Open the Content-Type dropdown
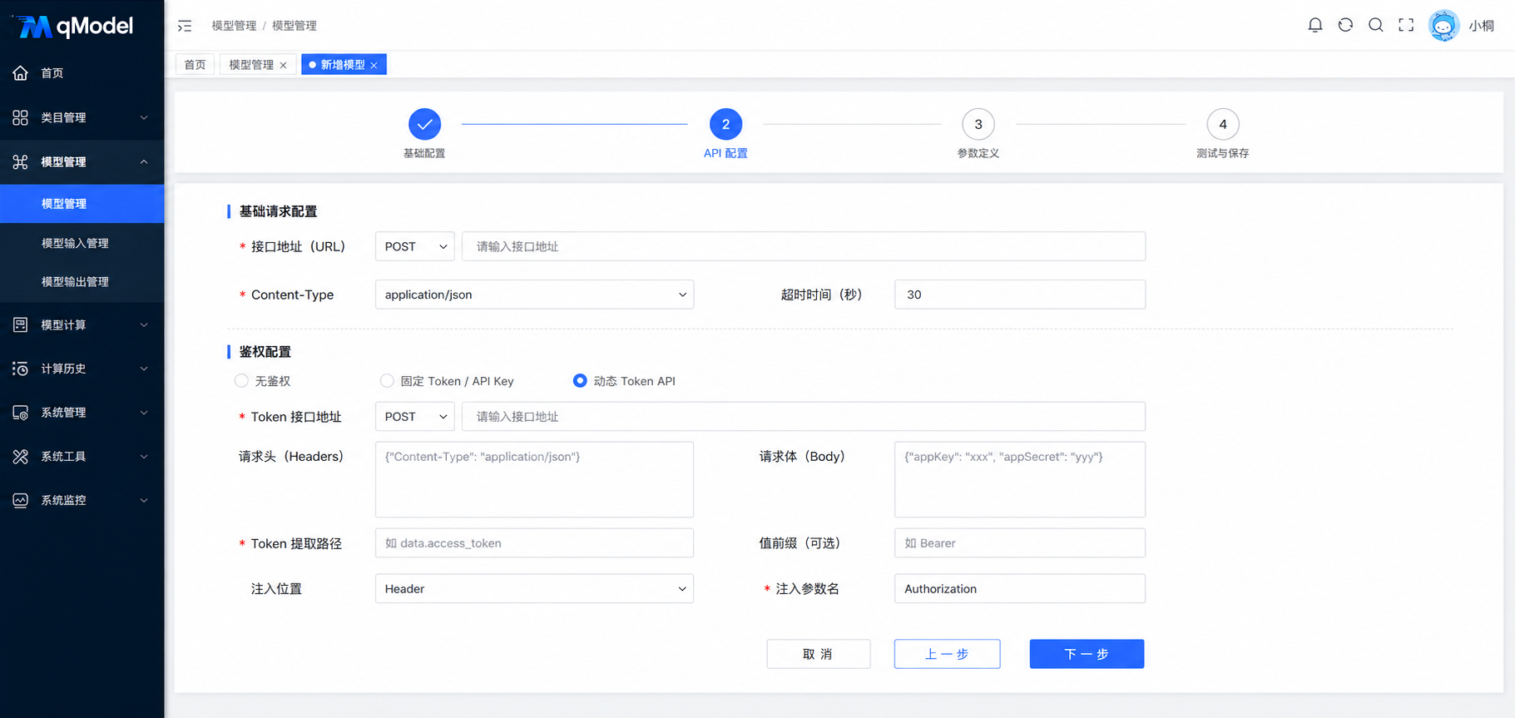This screenshot has width=1515, height=718. point(534,295)
